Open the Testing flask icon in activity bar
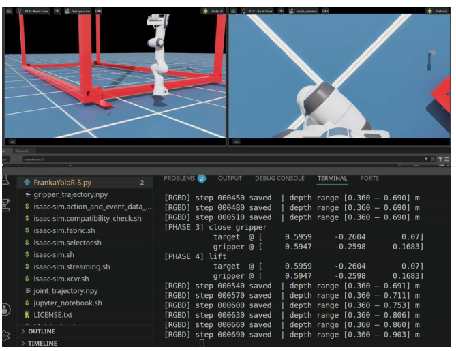The width and height of the screenshot is (456, 351). [6, 181]
